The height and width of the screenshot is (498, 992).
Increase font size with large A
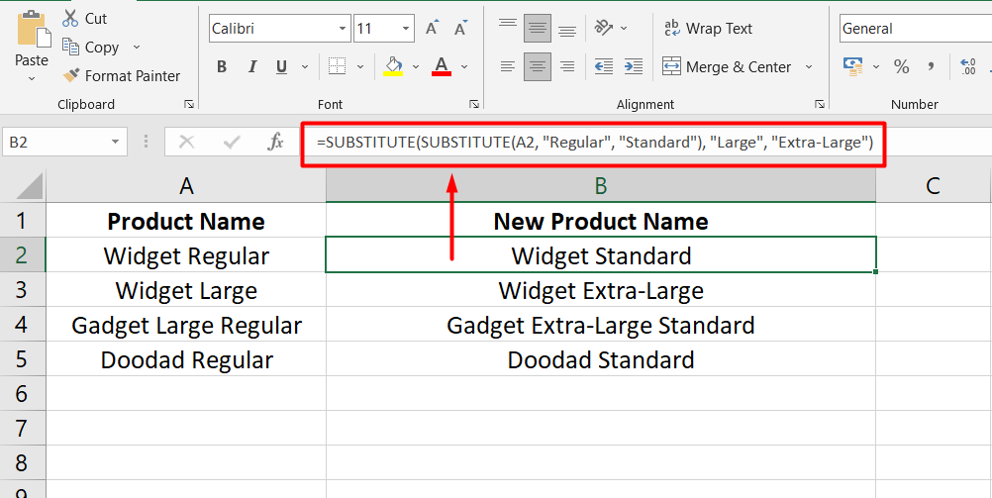432,28
